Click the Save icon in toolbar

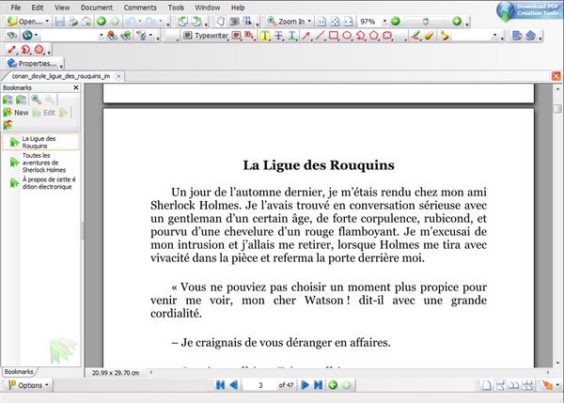pos(59,21)
